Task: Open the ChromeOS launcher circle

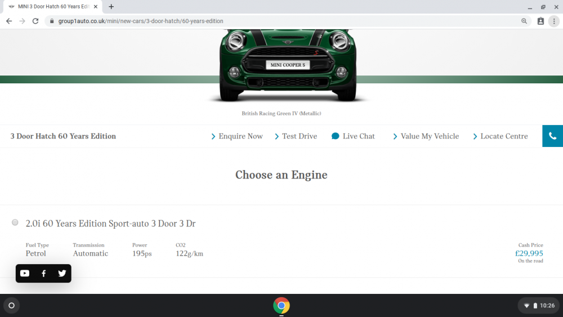Action: [11, 306]
